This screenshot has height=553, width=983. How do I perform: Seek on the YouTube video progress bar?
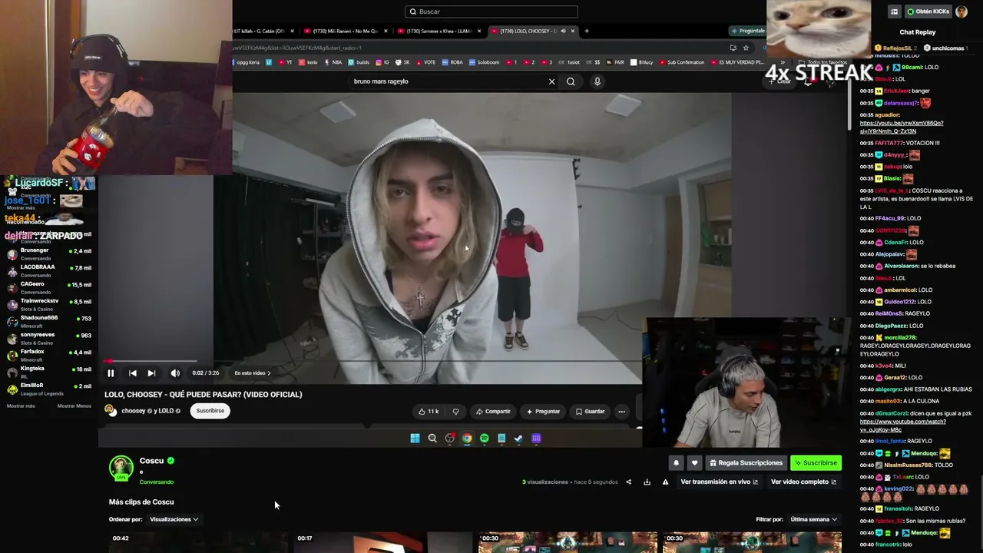click(373, 360)
